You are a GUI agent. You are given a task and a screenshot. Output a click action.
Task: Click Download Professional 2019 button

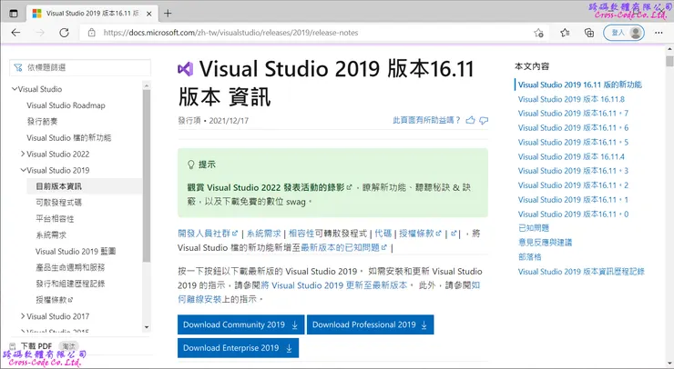pos(370,324)
